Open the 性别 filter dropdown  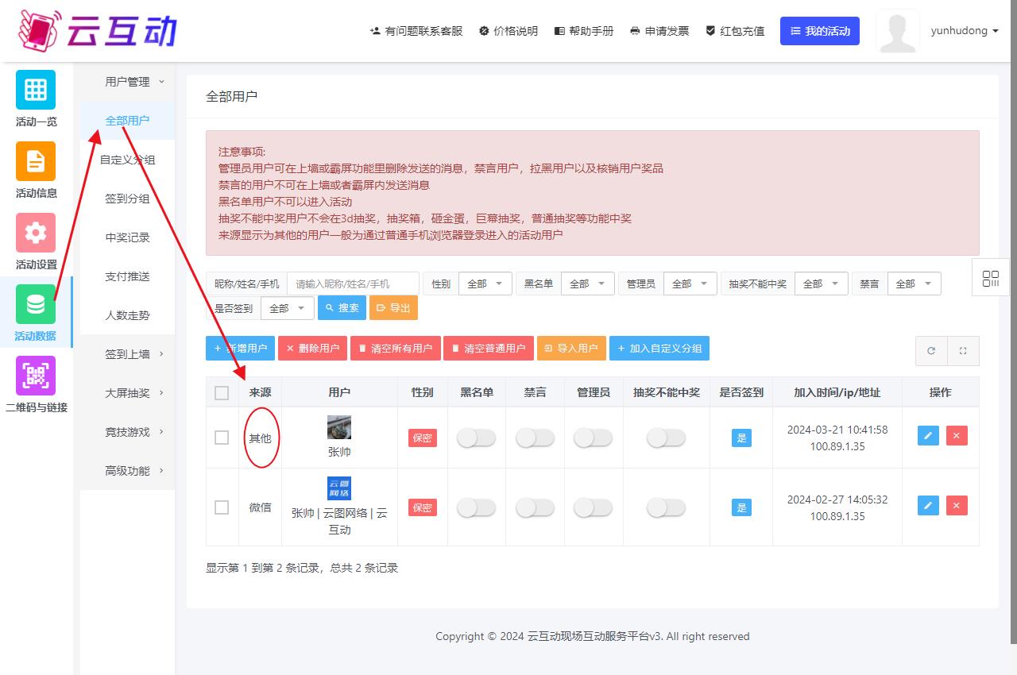point(485,283)
